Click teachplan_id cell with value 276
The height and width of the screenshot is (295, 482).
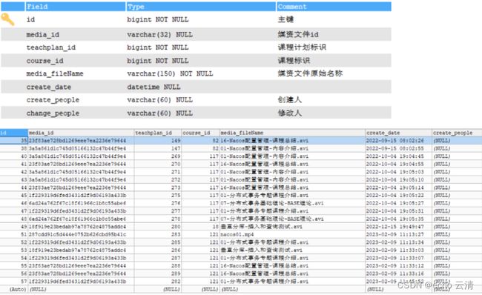pyautogui.click(x=158, y=203)
